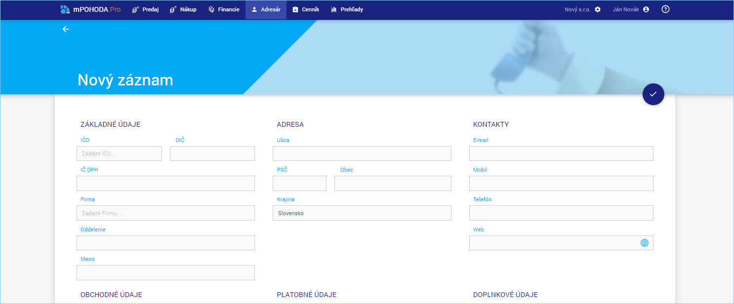Click the mPOHODA Pro logo
This screenshot has height=304, width=734.
point(90,9)
